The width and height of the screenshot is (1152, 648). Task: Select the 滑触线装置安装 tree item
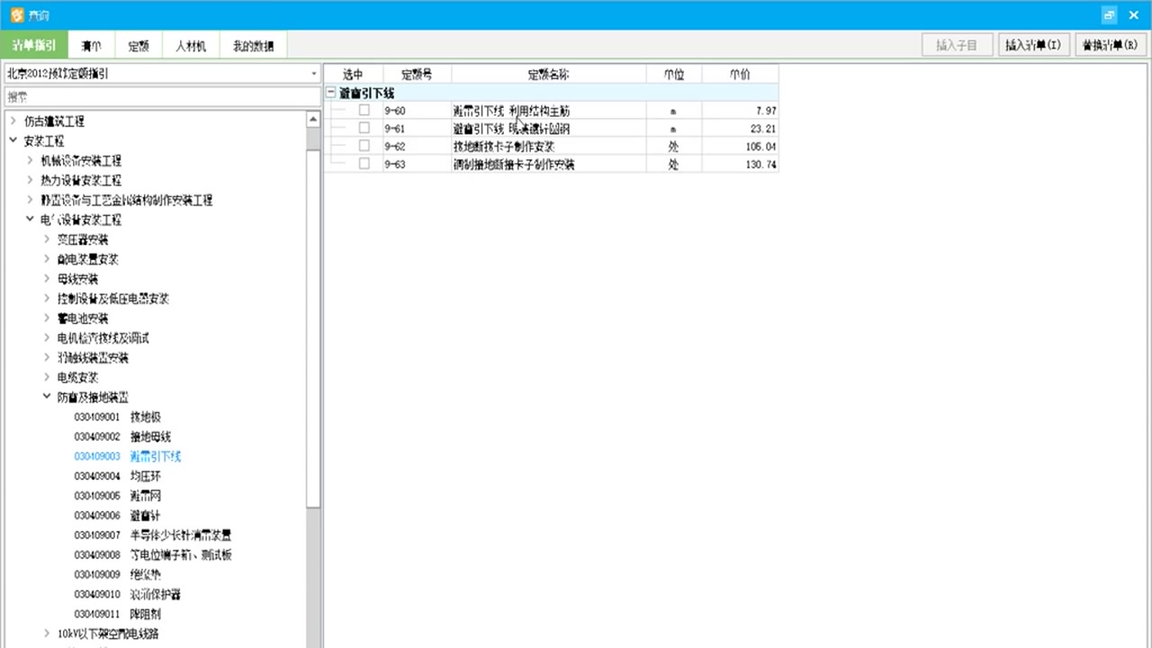(x=93, y=358)
